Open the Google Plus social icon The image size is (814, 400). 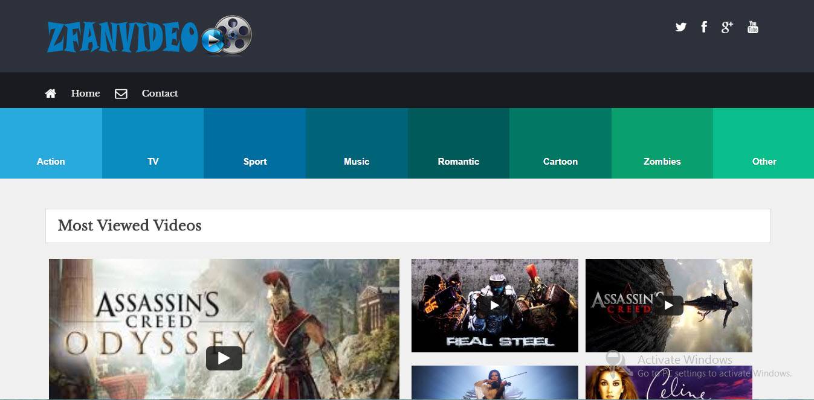coord(727,27)
